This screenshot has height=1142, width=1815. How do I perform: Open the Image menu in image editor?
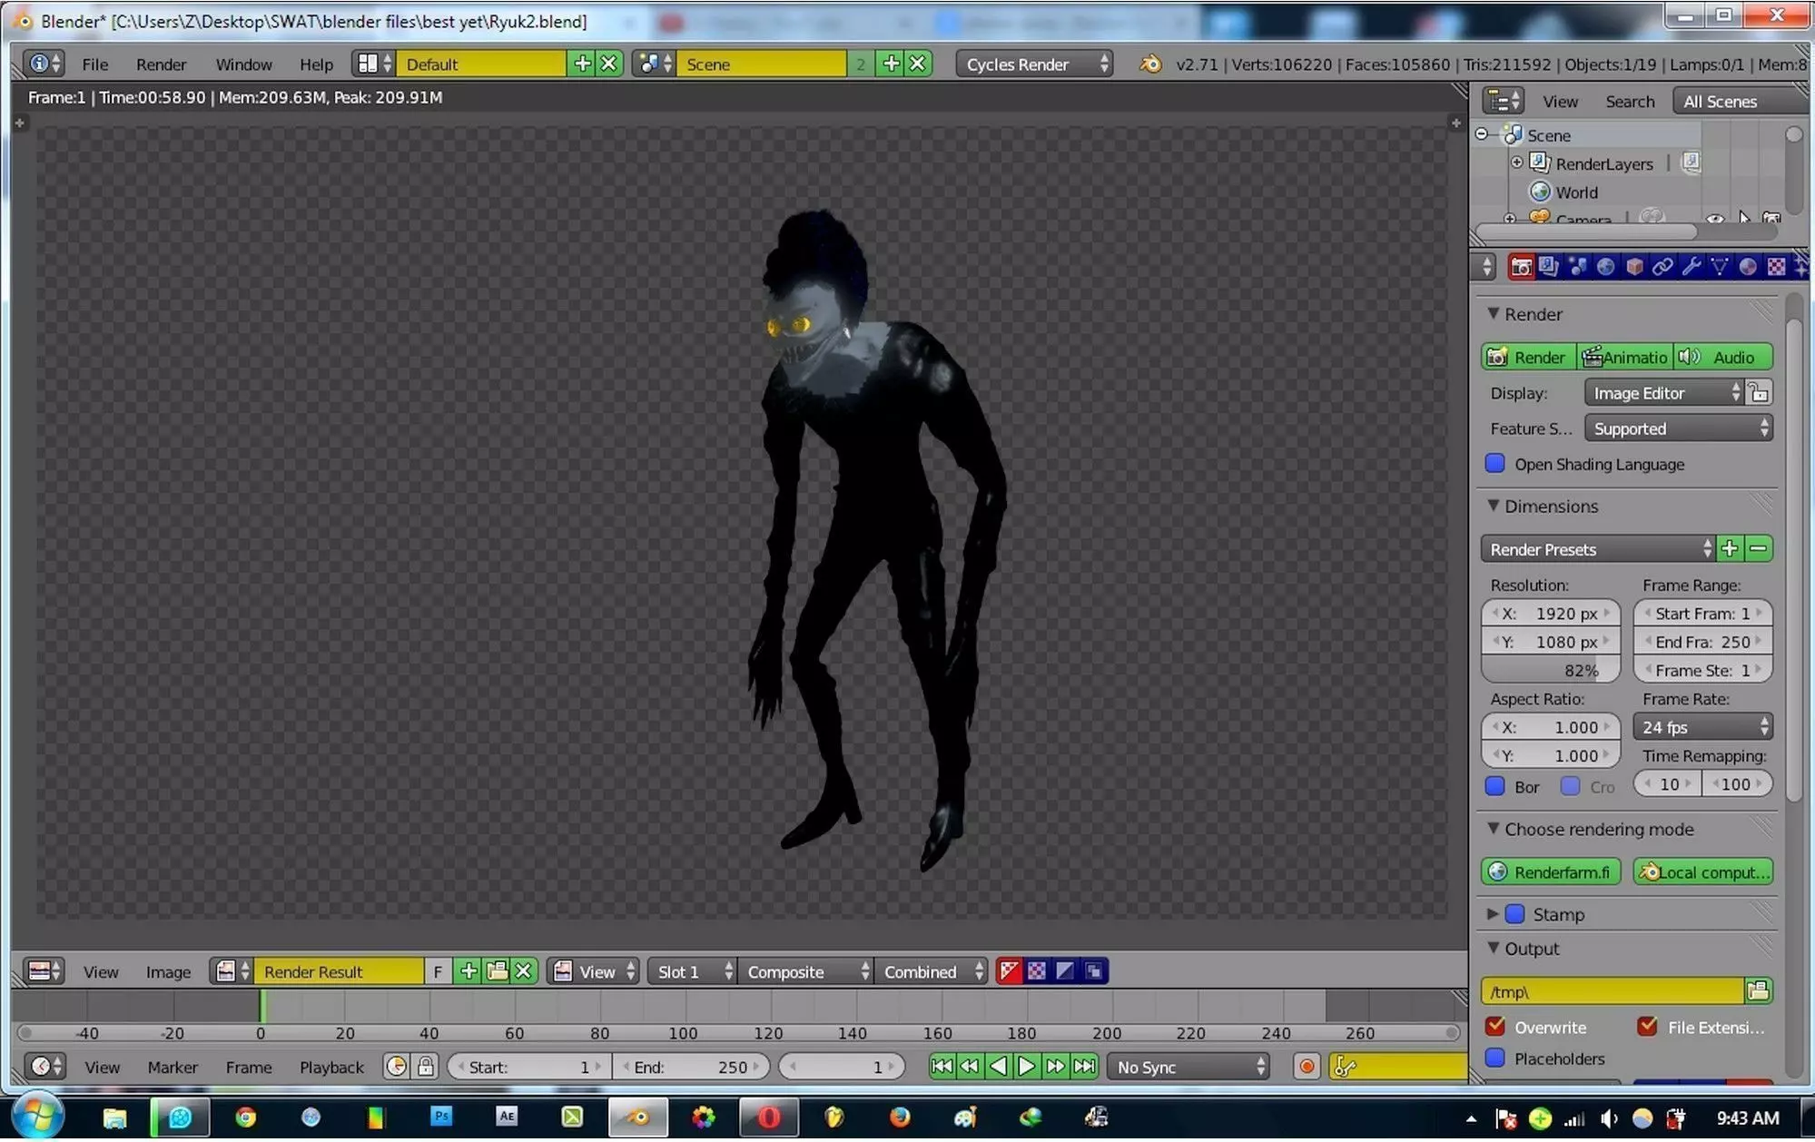pos(168,972)
